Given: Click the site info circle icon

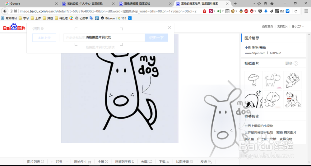Looking at the screenshot, I should coord(11,11).
